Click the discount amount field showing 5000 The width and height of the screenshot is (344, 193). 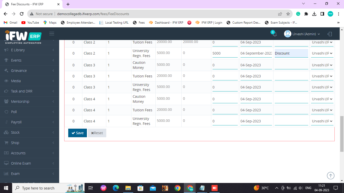(225, 53)
